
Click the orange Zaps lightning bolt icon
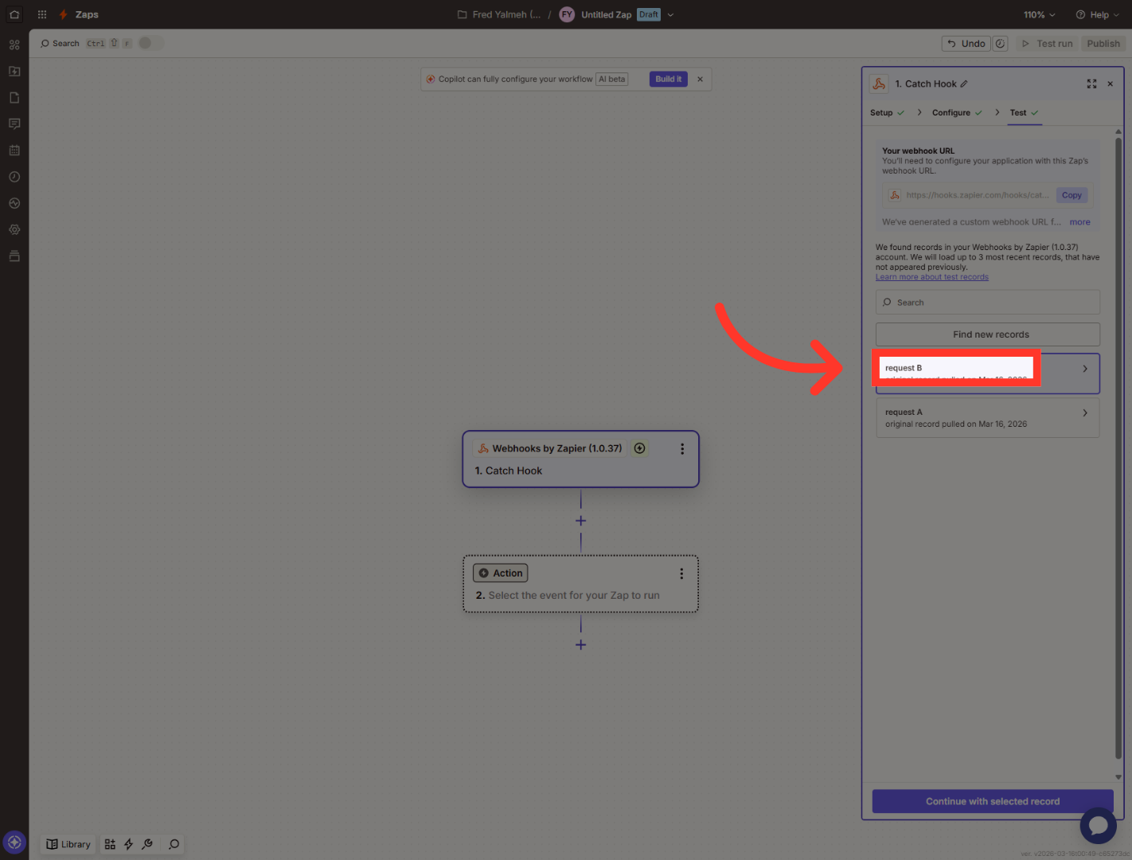[x=63, y=14]
